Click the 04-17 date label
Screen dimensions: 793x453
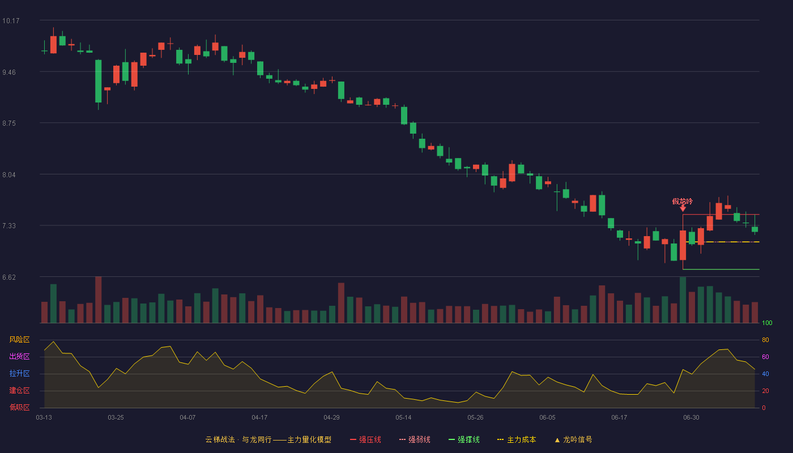[x=259, y=417]
